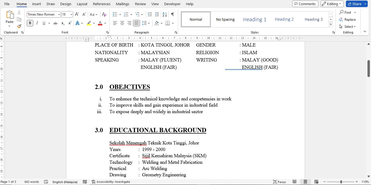
Task: Open the References tab
Action: point(101,4)
